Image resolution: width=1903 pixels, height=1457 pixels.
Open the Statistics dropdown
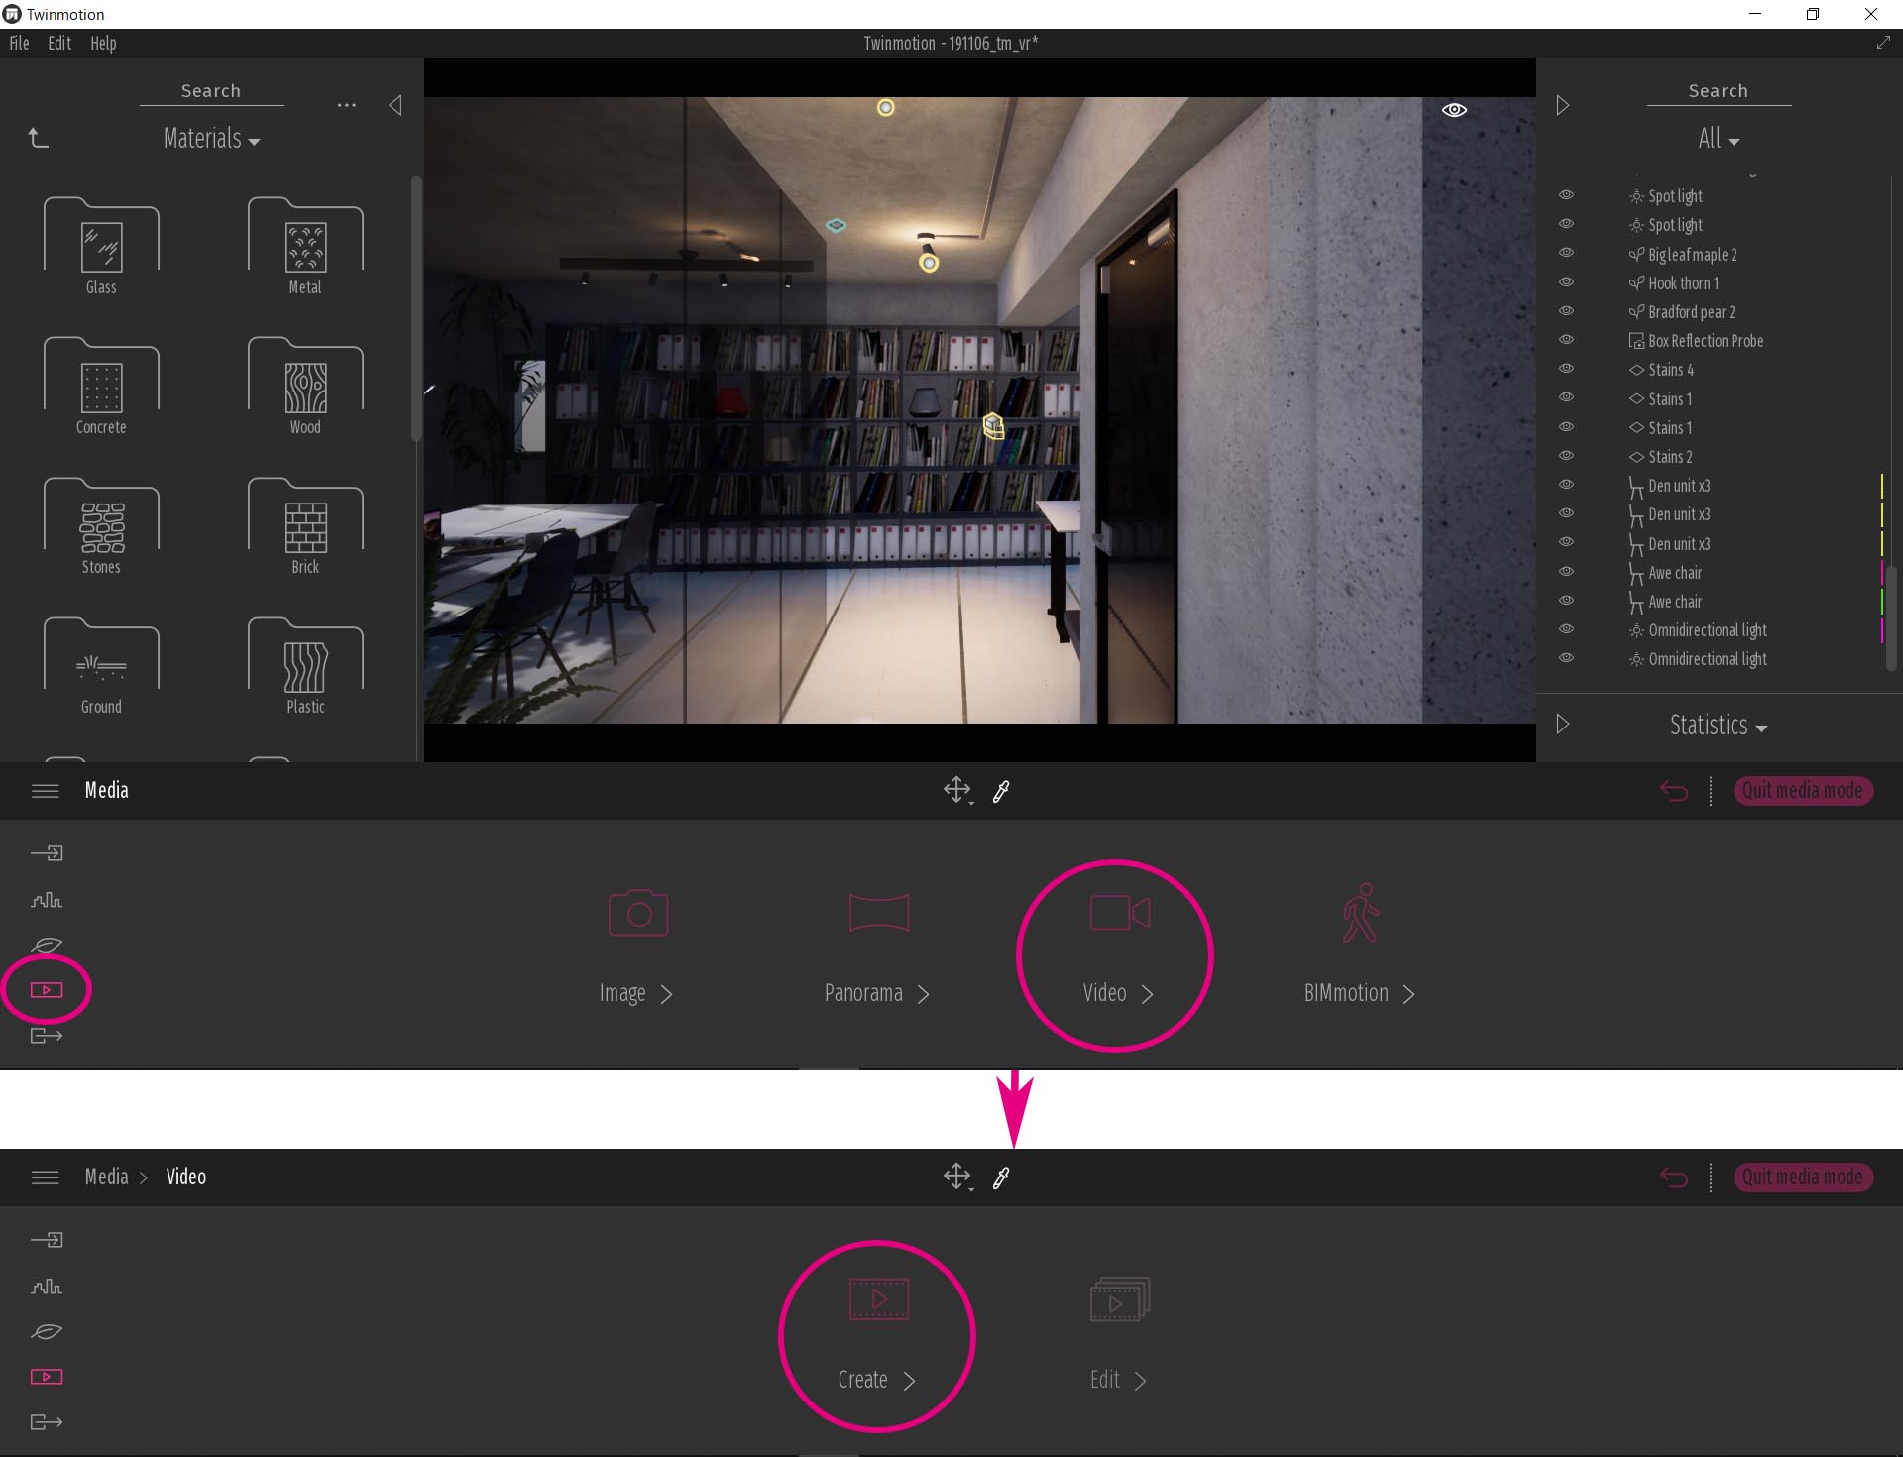pyautogui.click(x=1719, y=726)
